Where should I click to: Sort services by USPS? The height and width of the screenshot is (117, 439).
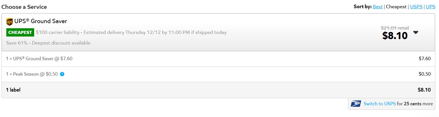pyautogui.click(x=416, y=7)
